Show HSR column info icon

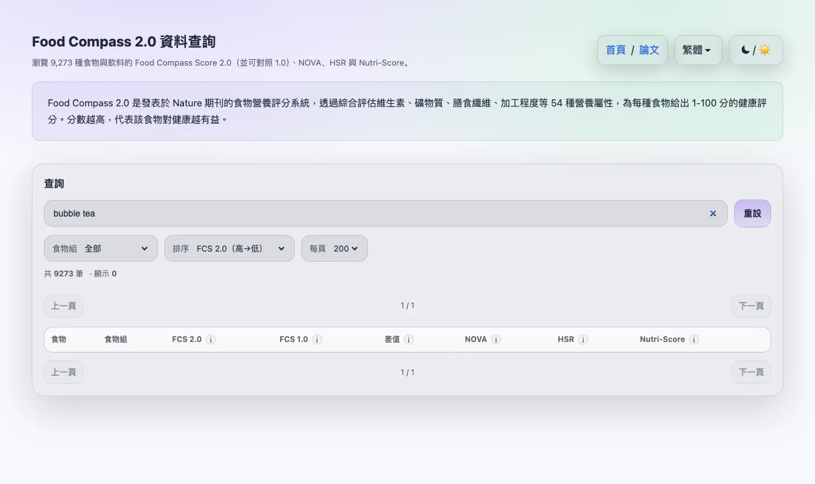(583, 339)
